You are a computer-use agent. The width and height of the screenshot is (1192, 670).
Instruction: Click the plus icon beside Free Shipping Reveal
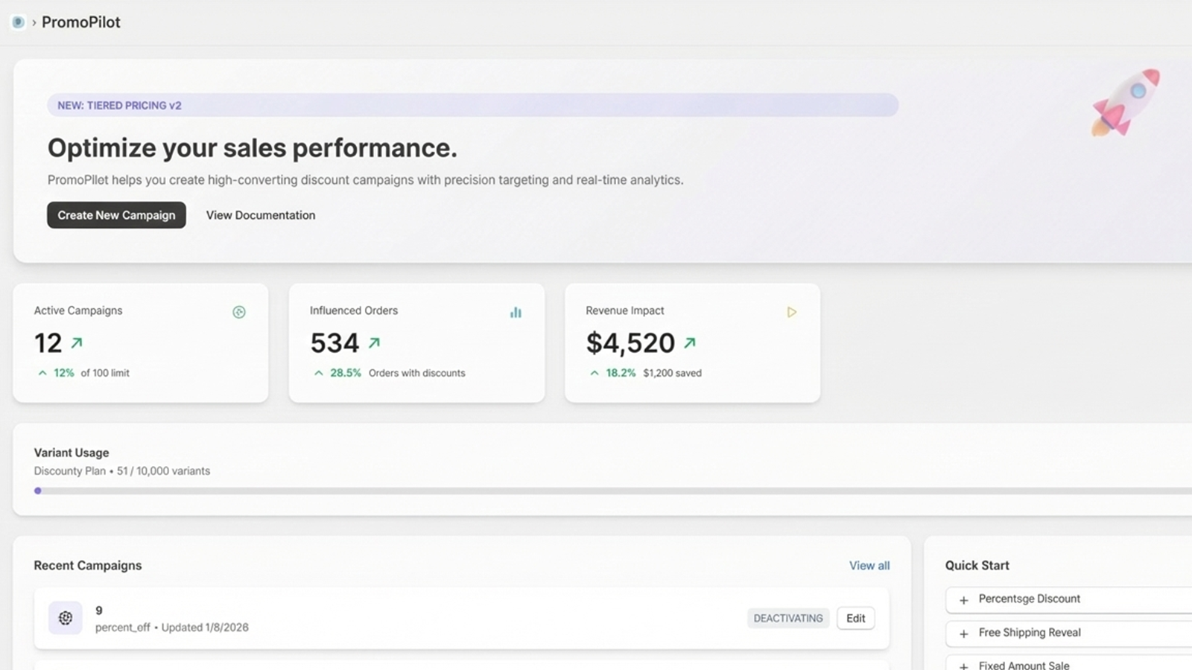(x=964, y=634)
